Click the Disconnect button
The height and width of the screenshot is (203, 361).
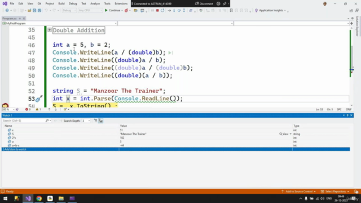[204, 4]
